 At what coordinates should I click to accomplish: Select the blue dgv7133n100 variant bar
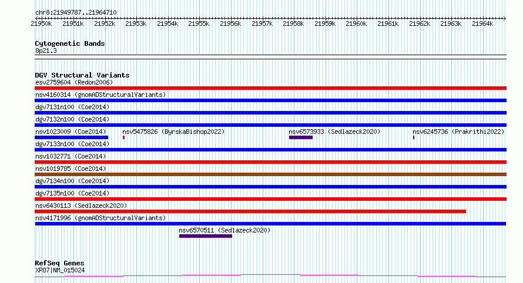coord(270,150)
